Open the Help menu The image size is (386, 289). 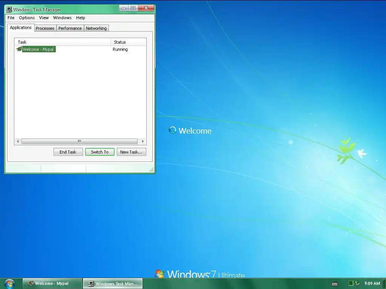coord(81,18)
